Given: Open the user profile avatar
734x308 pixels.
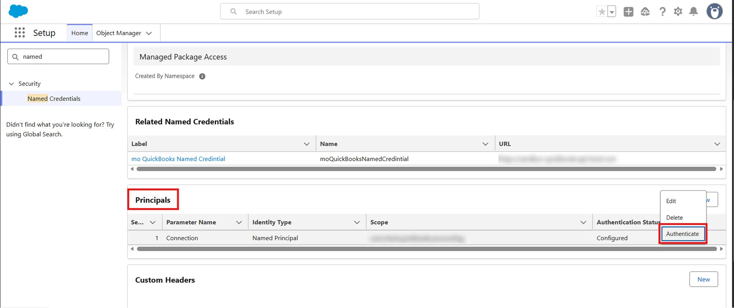Looking at the screenshot, I should tap(715, 11).
